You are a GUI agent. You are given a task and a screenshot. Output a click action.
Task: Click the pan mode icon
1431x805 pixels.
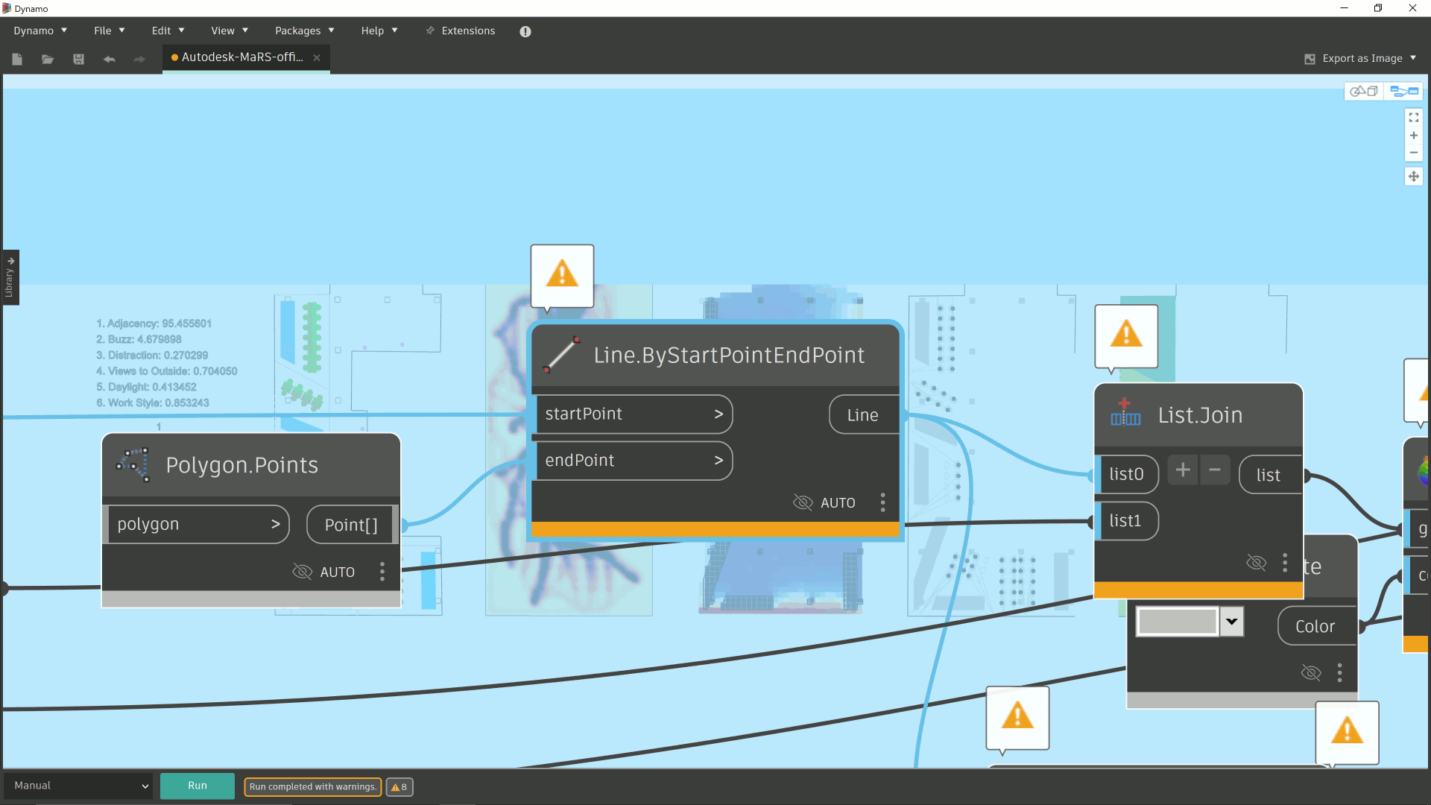tap(1413, 177)
